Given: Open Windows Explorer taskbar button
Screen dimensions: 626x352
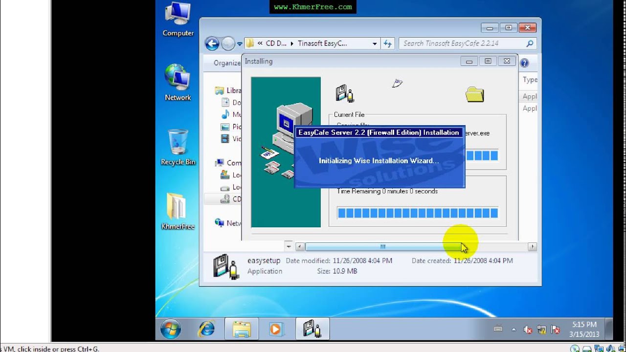Looking at the screenshot, I should click(242, 329).
